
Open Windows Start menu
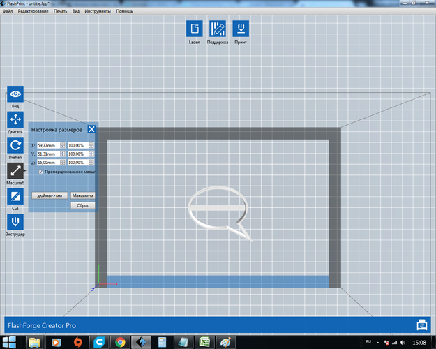[9, 342]
